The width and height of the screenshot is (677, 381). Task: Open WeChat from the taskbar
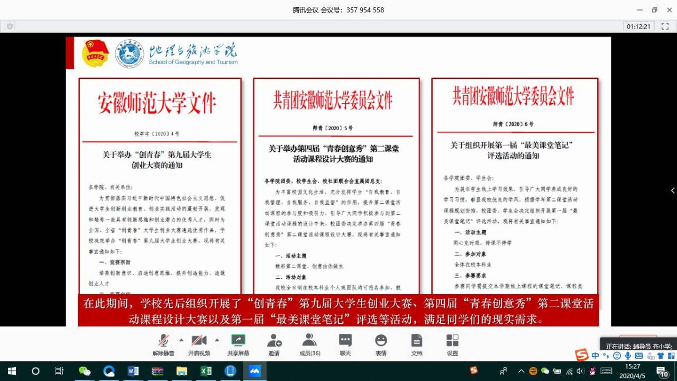coord(85,371)
